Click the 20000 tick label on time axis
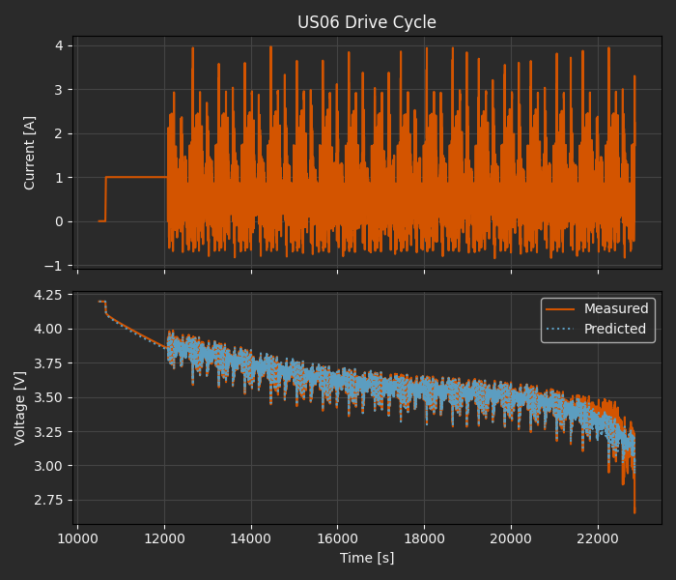676x580 pixels. pos(510,537)
